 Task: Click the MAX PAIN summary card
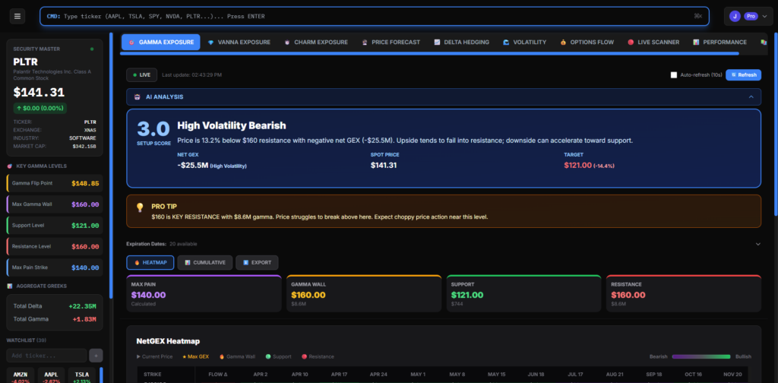point(204,293)
